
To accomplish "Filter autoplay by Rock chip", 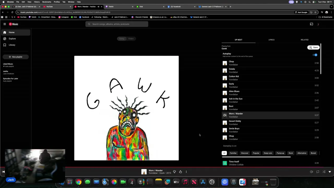I will click(291, 153).
